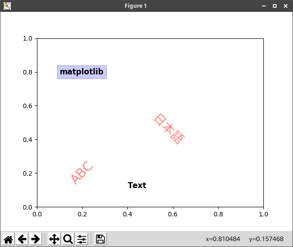Click the matplotlib application icon in the title bar
The height and width of the screenshot is (247, 293).
coord(7,6)
